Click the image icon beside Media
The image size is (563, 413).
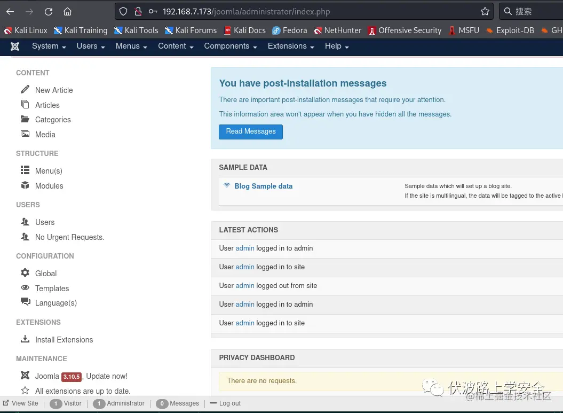pyautogui.click(x=25, y=134)
